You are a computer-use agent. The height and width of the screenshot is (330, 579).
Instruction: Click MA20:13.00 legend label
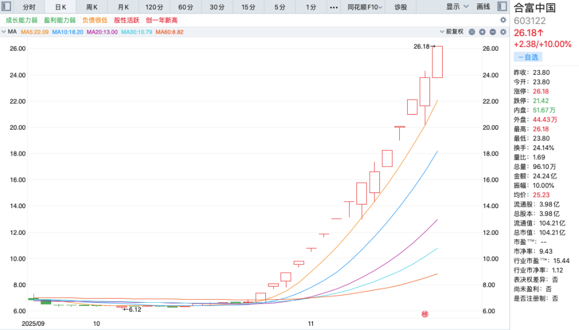pos(102,32)
